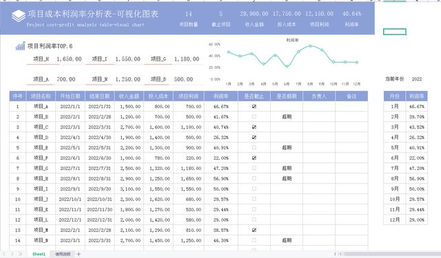The width and height of the screenshot is (441, 258).
Task: Click the bar chart icon beside 项目利润率TOP.6
Action: [20, 46]
